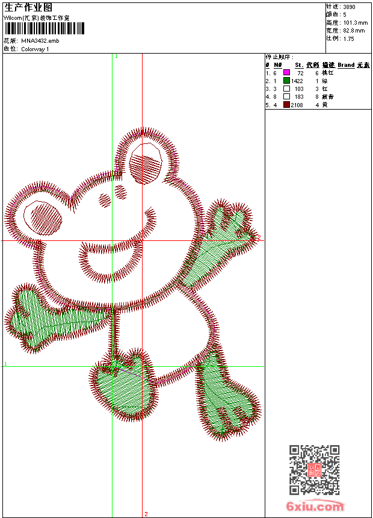Click the 停止顺序 heading
The image size is (373, 518).
tap(280, 57)
